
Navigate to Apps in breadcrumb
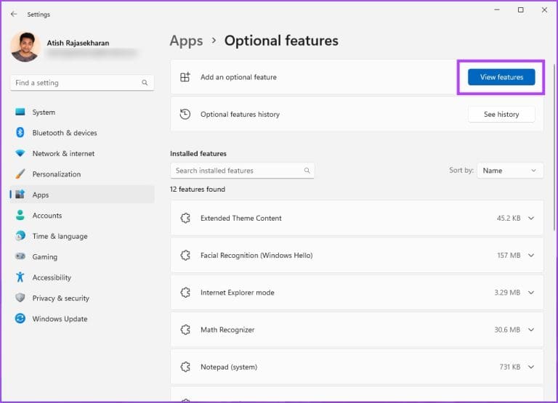click(186, 41)
